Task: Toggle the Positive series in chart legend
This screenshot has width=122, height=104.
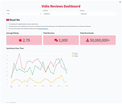Action: [x=75, y=53]
